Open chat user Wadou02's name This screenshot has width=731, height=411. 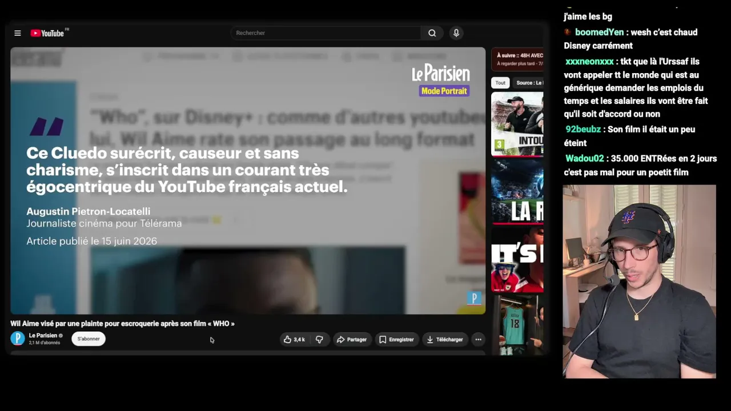(x=584, y=159)
